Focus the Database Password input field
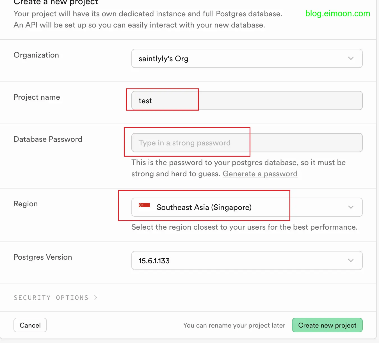Viewport: 379px width, 343px height. pos(246,143)
